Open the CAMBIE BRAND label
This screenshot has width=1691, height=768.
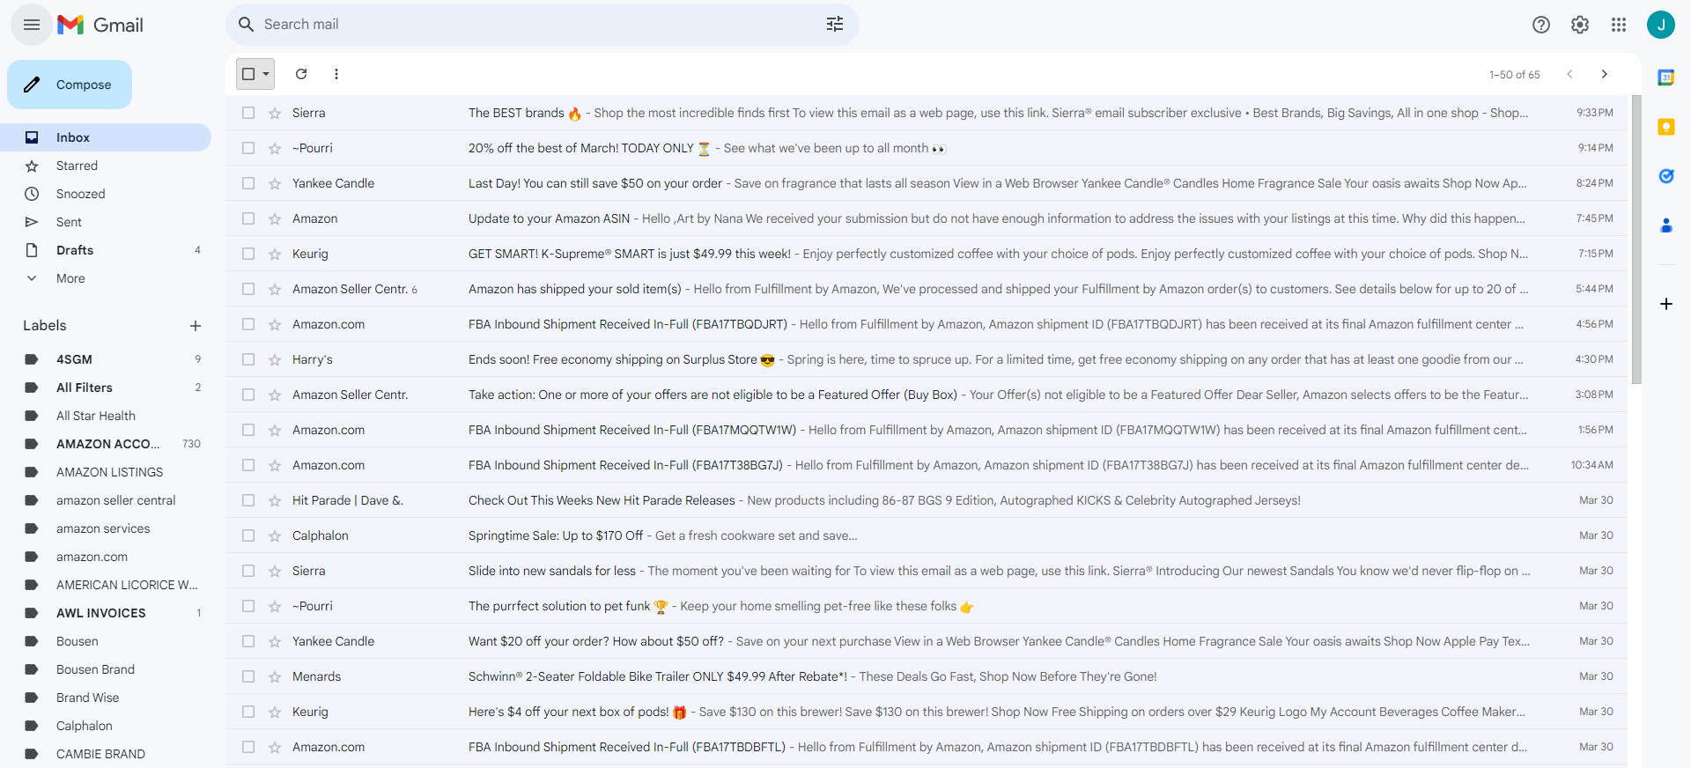pyautogui.click(x=106, y=754)
